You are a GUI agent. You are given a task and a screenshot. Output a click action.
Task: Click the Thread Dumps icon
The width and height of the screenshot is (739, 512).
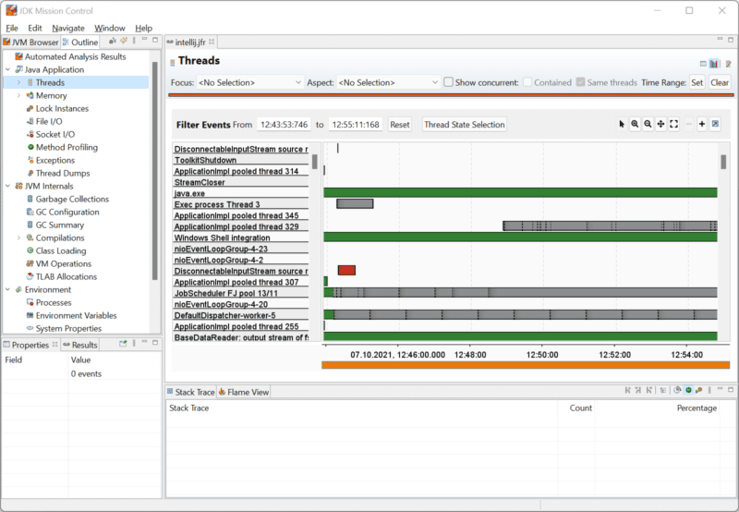[30, 173]
